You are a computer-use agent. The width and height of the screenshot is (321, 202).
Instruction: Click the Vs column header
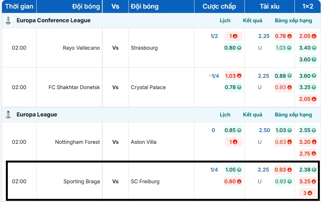116,6
